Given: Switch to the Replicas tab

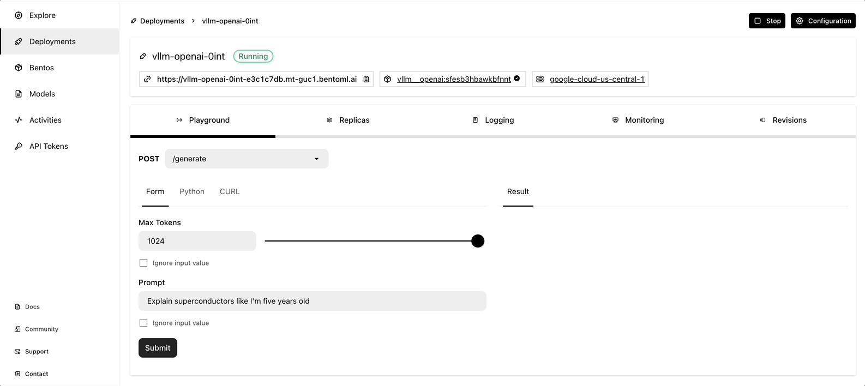Looking at the screenshot, I should [x=348, y=120].
